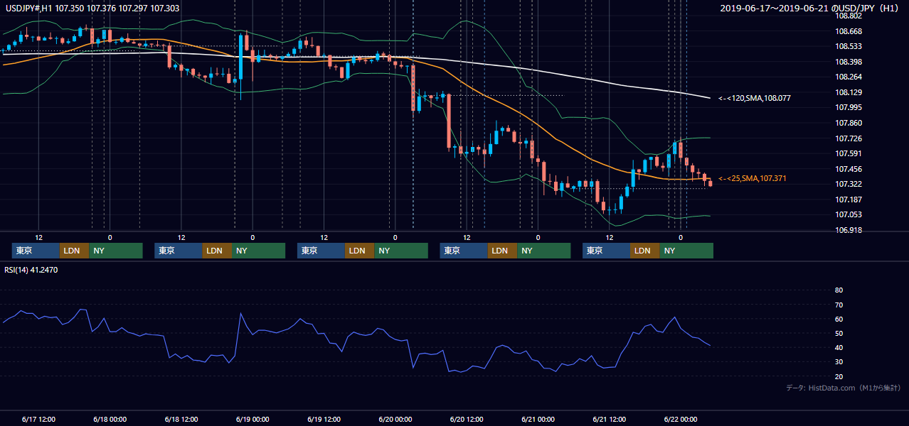The image size is (909, 426).
Task: Click RSI scale value 60
Action: coord(839,319)
